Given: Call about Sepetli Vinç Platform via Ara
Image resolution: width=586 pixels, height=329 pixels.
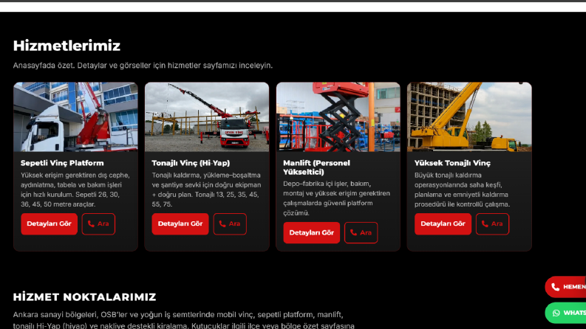Looking at the screenshot, I should (98, 224).
